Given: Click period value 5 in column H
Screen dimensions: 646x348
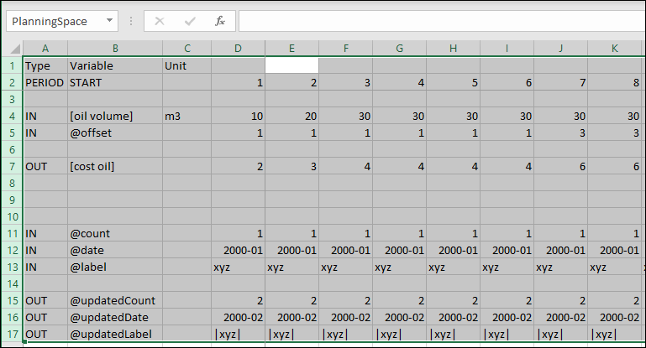Looking at the screenshot, I should click(453, 83).
